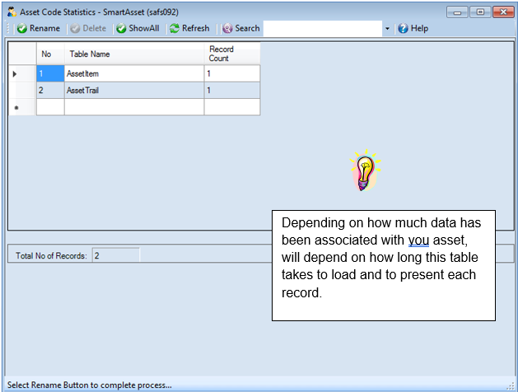Select the AssetTrail table name cell
Screen dimensions: 518x392
tap(134, 91)
